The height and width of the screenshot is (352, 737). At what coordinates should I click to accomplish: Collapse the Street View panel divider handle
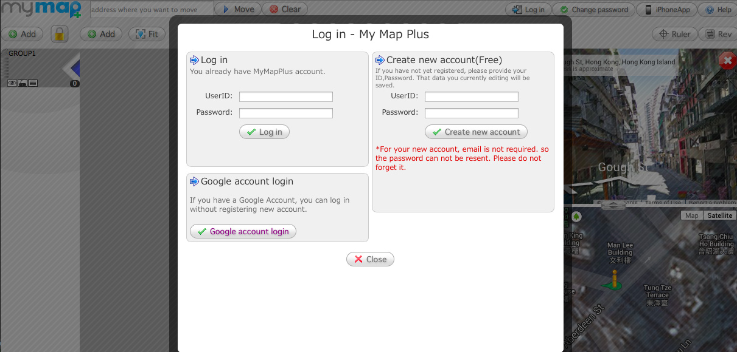pyautogui.click(x=613, y=205)
